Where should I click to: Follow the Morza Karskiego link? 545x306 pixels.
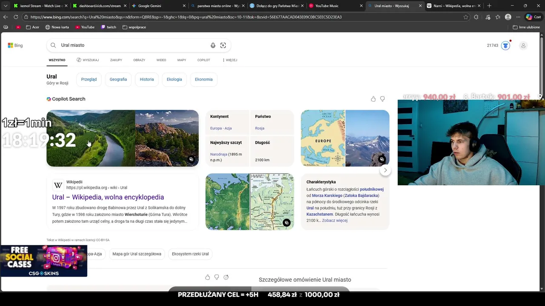tap(327, 195)
